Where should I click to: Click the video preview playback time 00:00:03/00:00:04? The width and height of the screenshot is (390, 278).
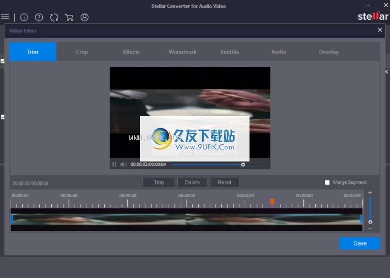[x=148, y=164]
